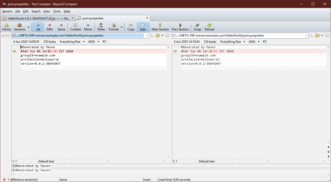Image resolution: width=331 pixels, height=182 pixels.
Task: Browse for right file with folder icon
Action: click(x=318, y=36)
